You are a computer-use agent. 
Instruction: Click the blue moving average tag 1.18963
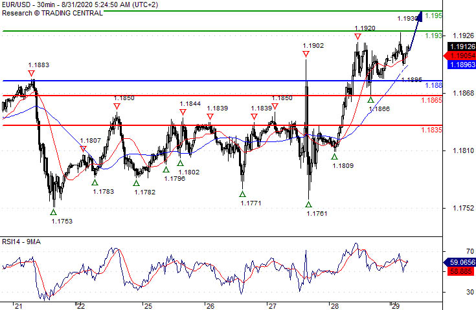[461, 65]
